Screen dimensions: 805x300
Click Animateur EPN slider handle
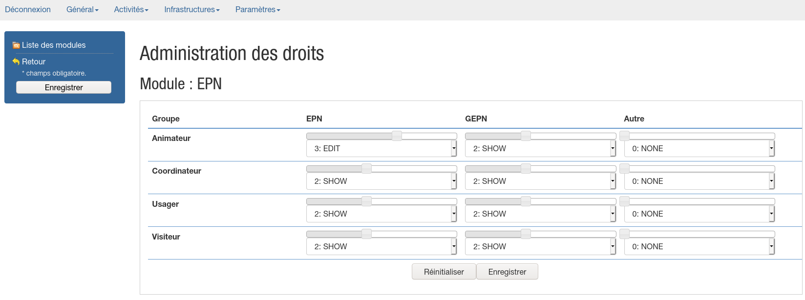[x=397, y=136]
